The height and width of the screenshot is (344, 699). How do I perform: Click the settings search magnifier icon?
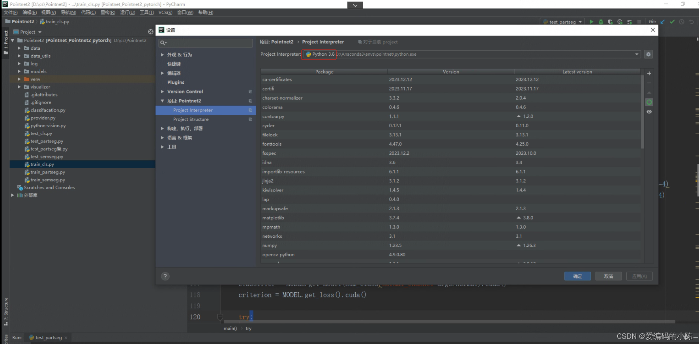163,43
